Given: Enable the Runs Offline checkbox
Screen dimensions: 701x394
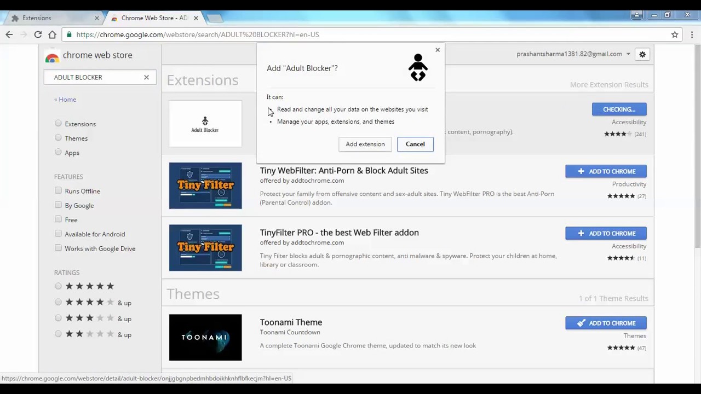Looking at the screenshot, I should coord(58,190).
